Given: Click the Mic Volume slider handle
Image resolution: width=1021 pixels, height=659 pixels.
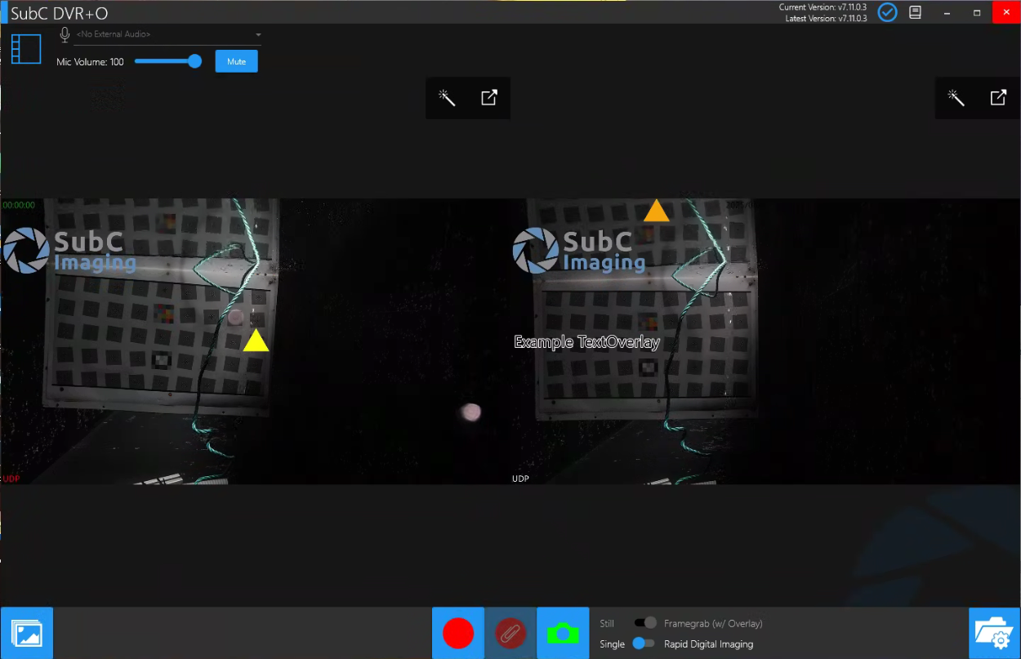Looking at the screenshot, I should coord(194,61).
